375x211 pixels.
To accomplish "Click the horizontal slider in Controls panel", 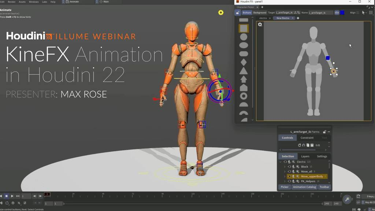I will coord(299,150).
